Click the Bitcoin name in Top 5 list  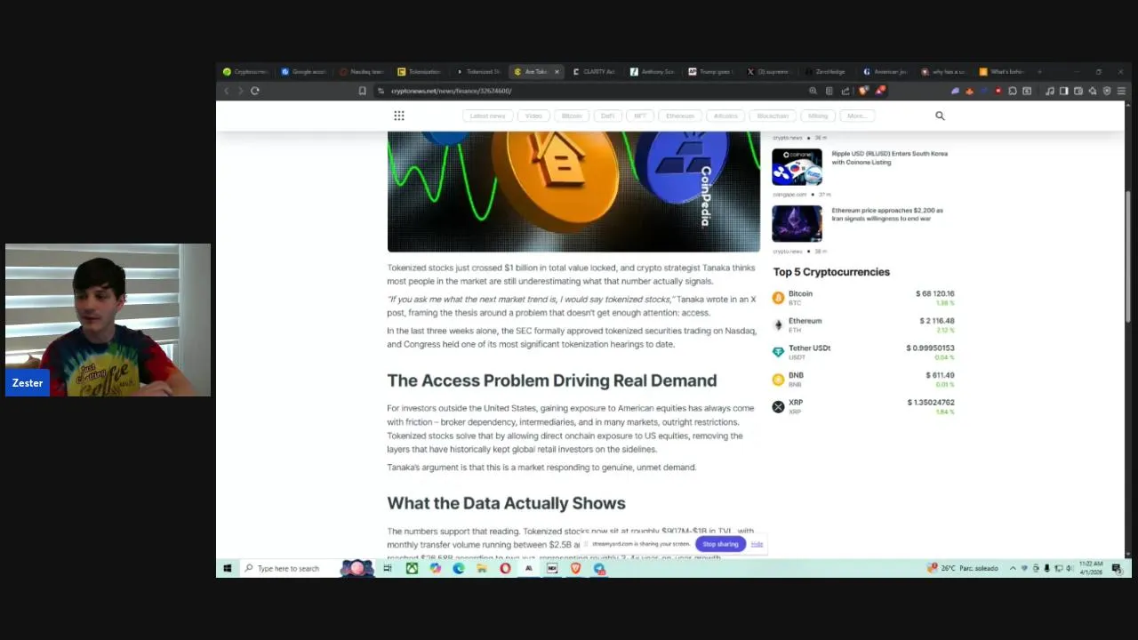(x=800, y=293)
